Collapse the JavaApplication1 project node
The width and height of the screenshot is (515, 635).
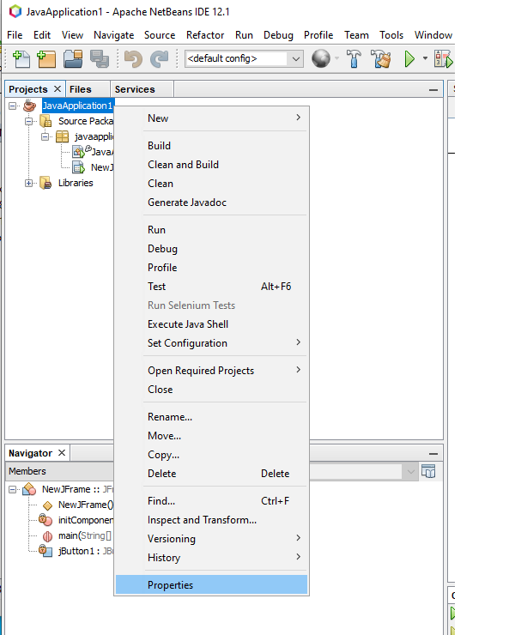[x=13, y=106]
